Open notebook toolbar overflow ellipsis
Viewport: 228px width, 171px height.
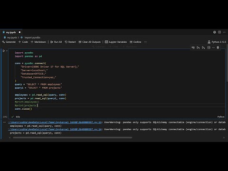pyautogui.click(x=145, y=42)
